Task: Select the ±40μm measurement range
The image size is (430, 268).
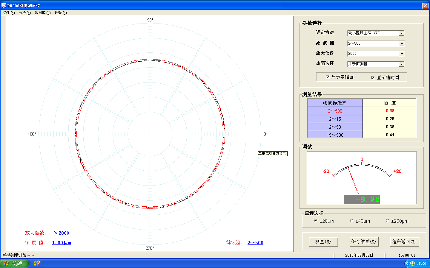Action: pyautogui.click(x=351, y=221)
